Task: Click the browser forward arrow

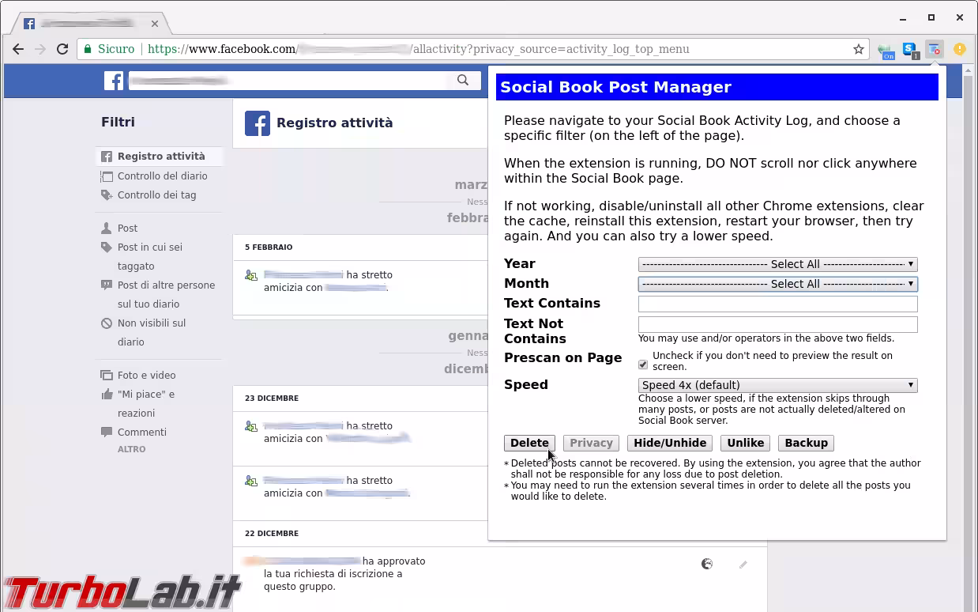Action: (40, 49)
